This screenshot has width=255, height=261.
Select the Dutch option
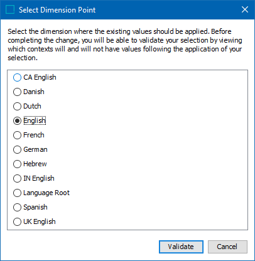(x=17, y=106)
